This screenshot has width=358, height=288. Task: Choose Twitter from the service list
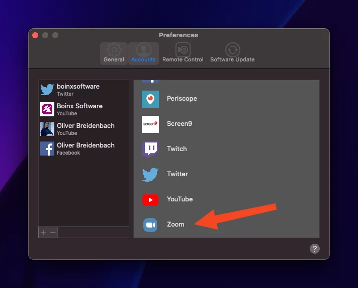click(x=226, y=174)
